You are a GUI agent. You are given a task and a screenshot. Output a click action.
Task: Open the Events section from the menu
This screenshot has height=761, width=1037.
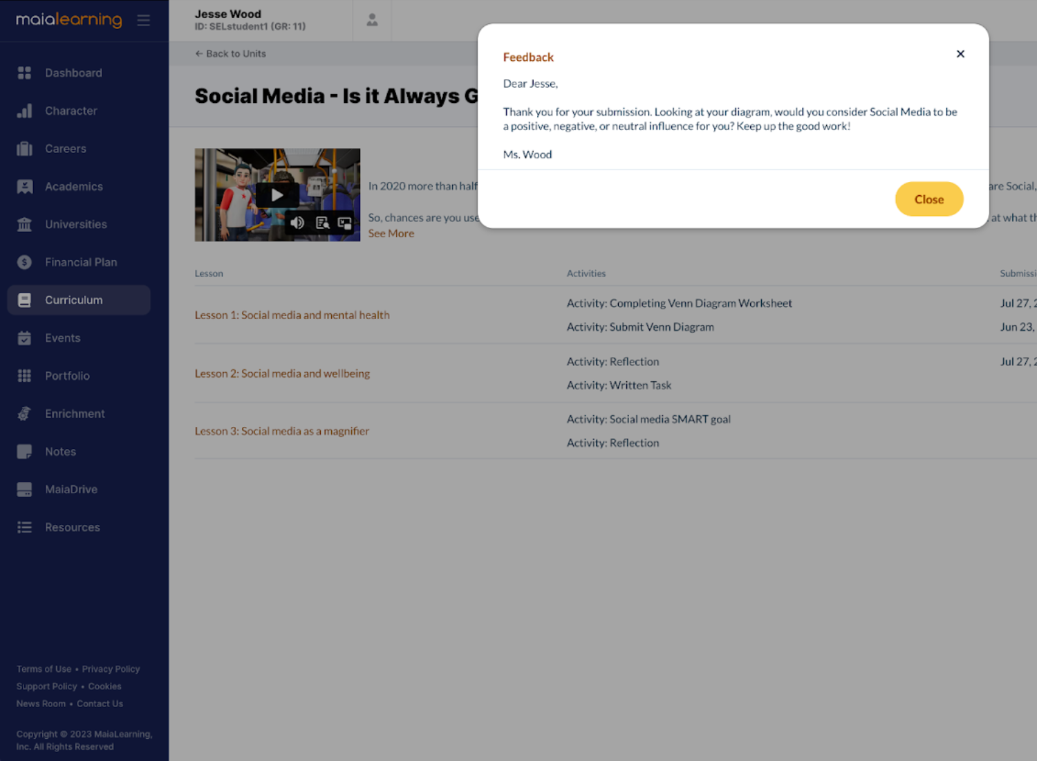(62, 338)
